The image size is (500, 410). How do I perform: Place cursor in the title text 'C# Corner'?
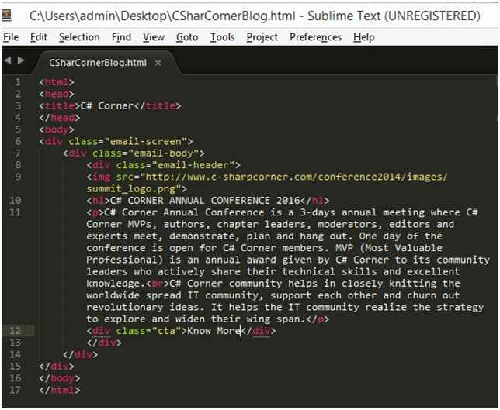point(107,106)
